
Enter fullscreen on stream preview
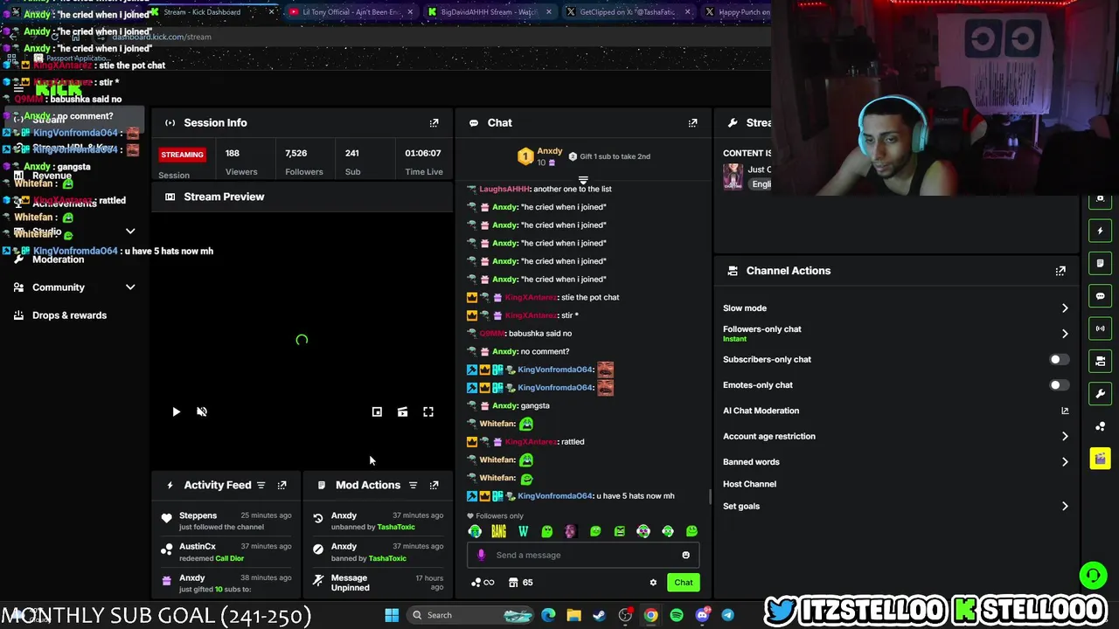pyautogui.click(x=428, y=411)
